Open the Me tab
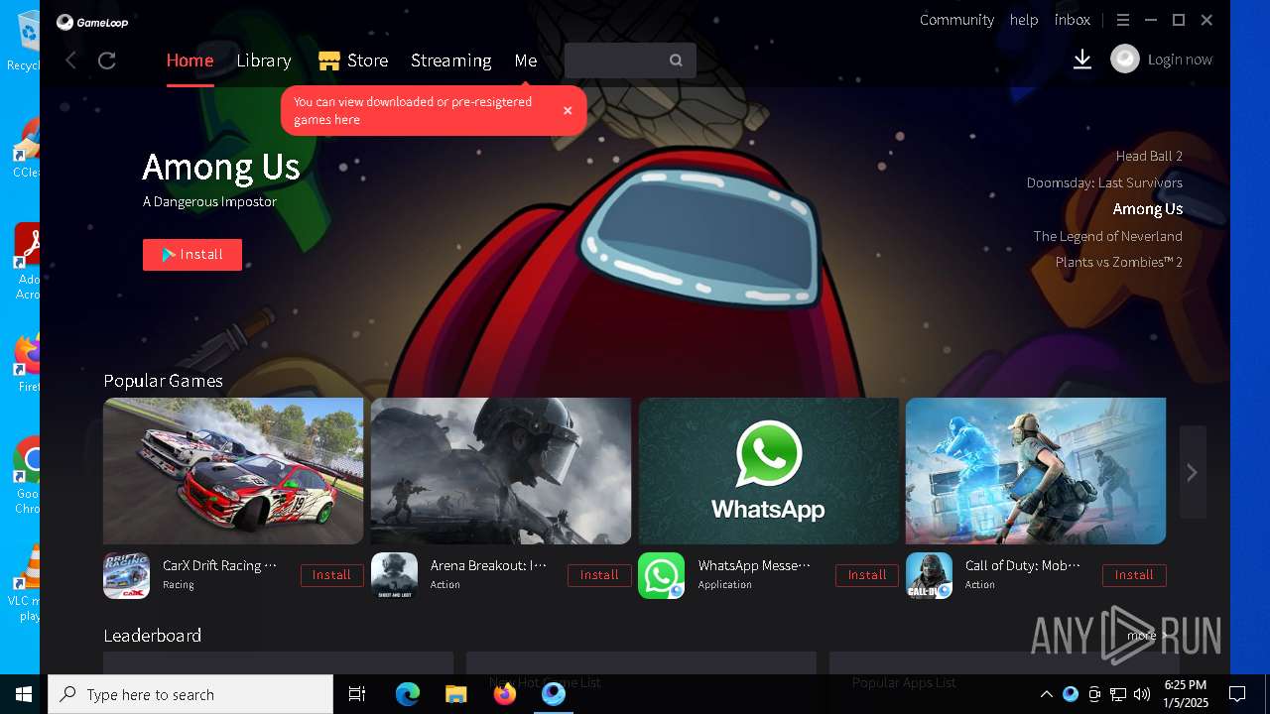1270x714 pixels. [x=526, y=60]
